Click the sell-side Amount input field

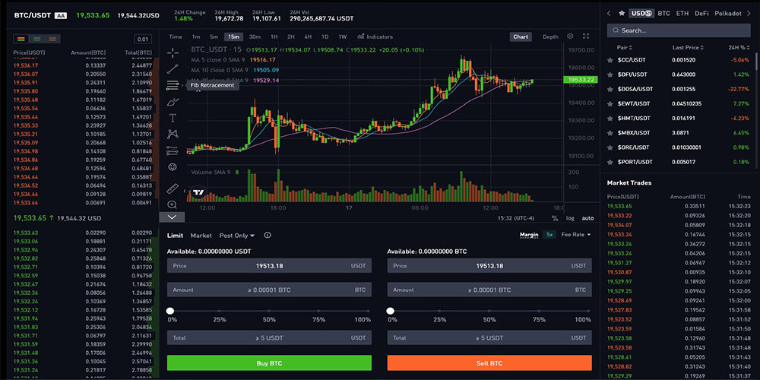[x=489, y=290]
